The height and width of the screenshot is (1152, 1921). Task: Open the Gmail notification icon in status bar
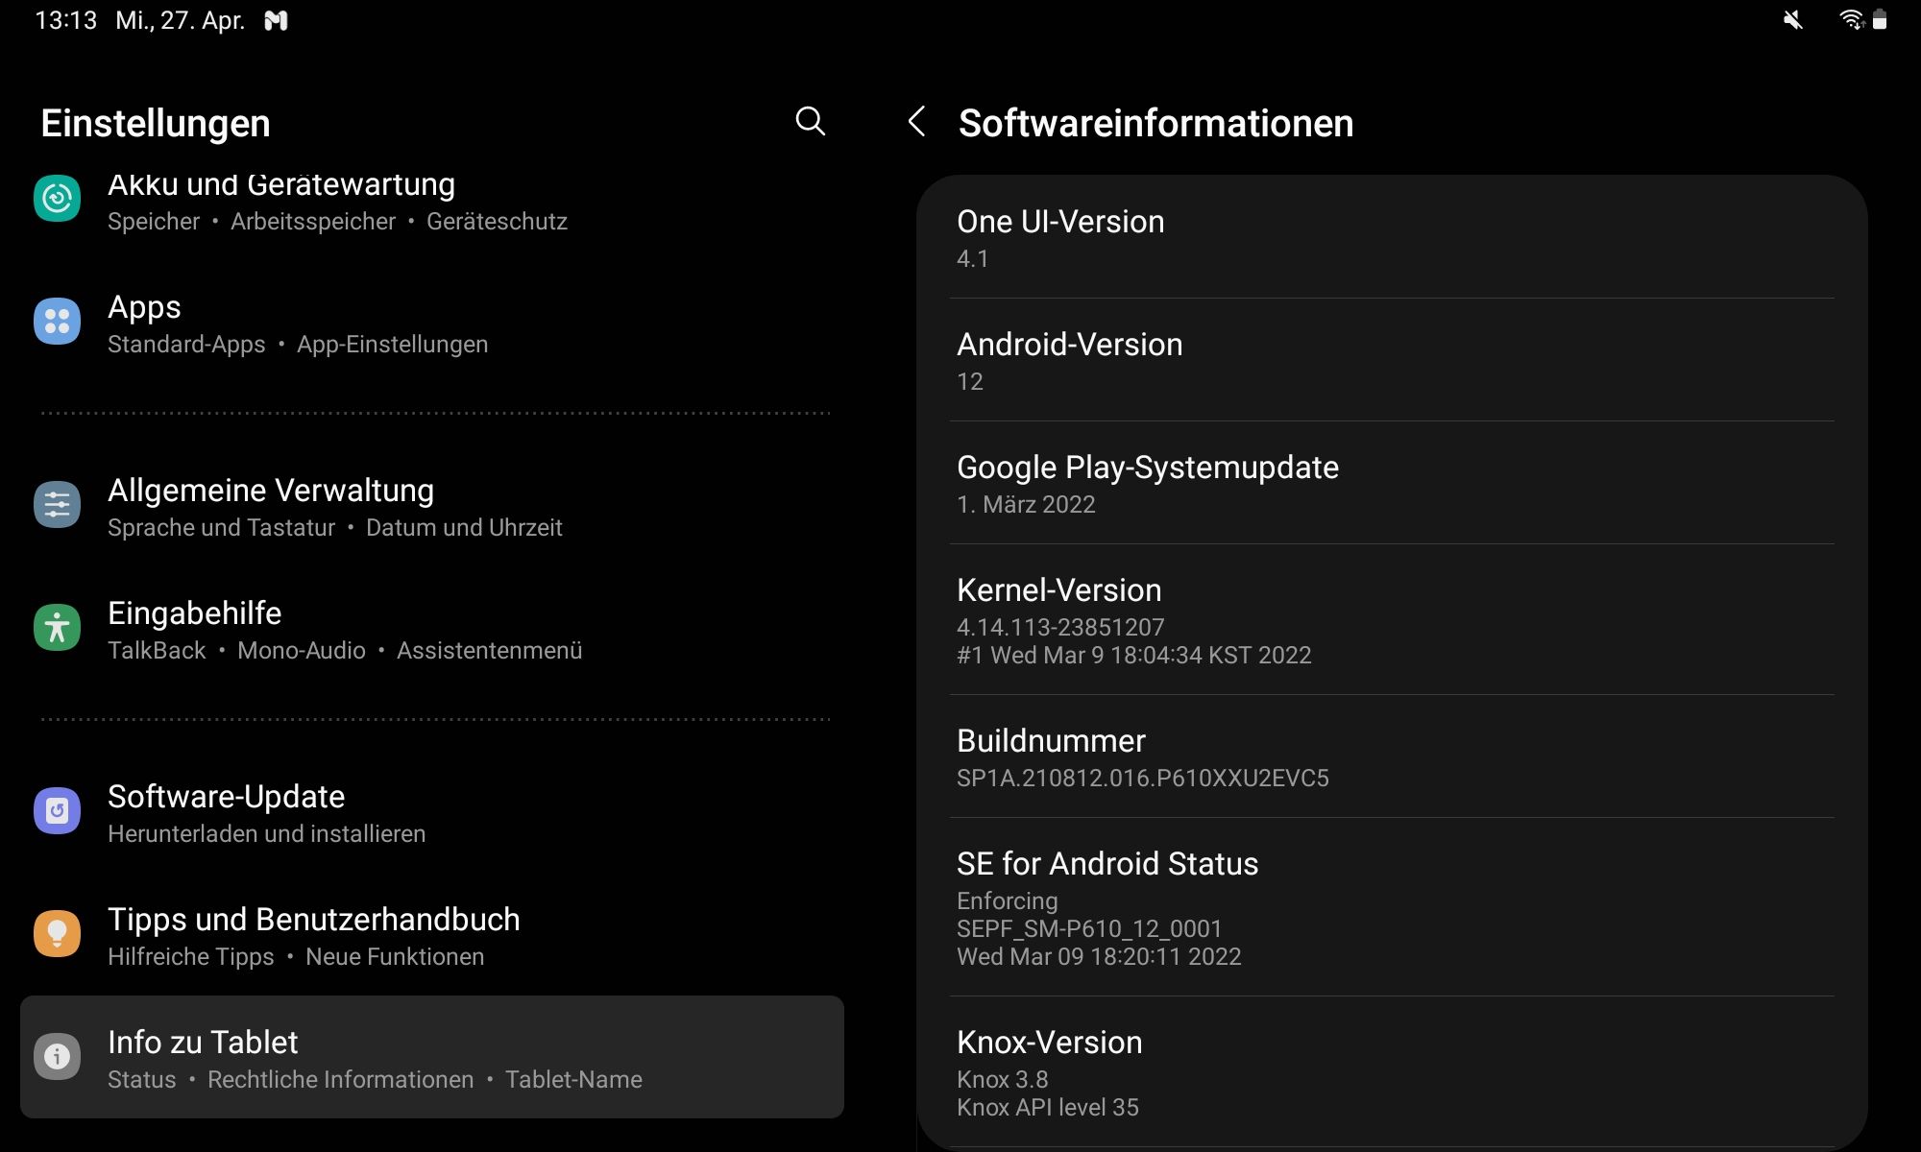(x=276, y=20)
